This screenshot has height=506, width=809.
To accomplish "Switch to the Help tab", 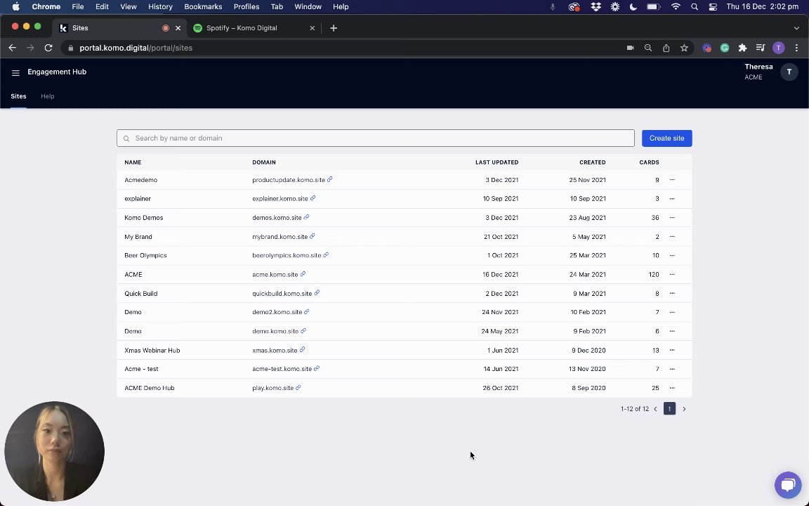I will (47, 96).
